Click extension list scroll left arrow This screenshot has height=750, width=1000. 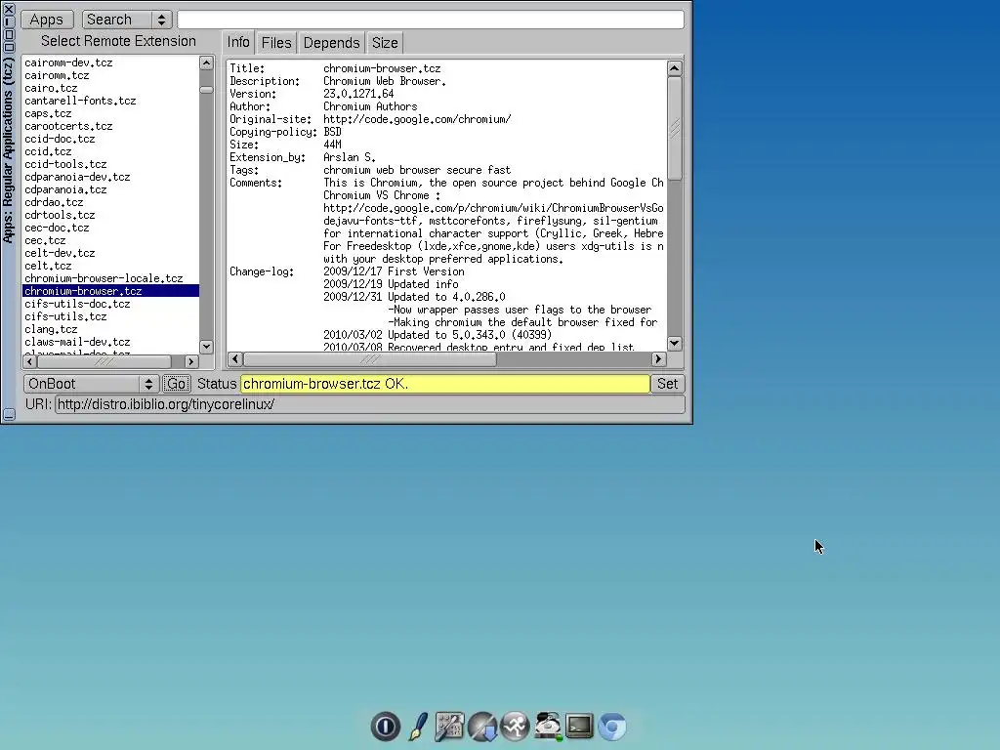pyautogui.click(x=29, y=361)
